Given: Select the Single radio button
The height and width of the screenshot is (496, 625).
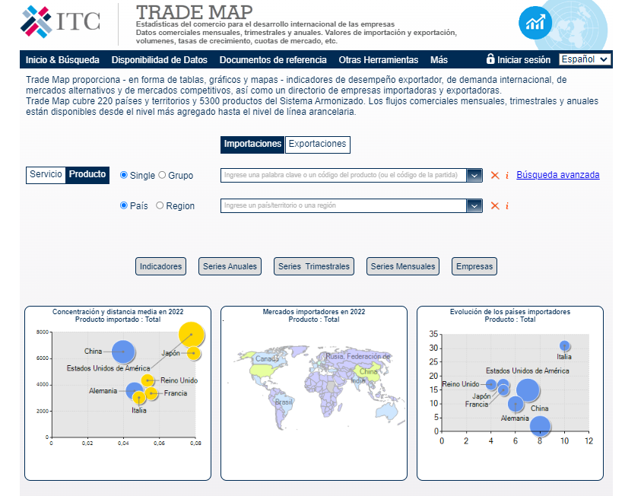Looking at the screenshot, I should point(124,175).
